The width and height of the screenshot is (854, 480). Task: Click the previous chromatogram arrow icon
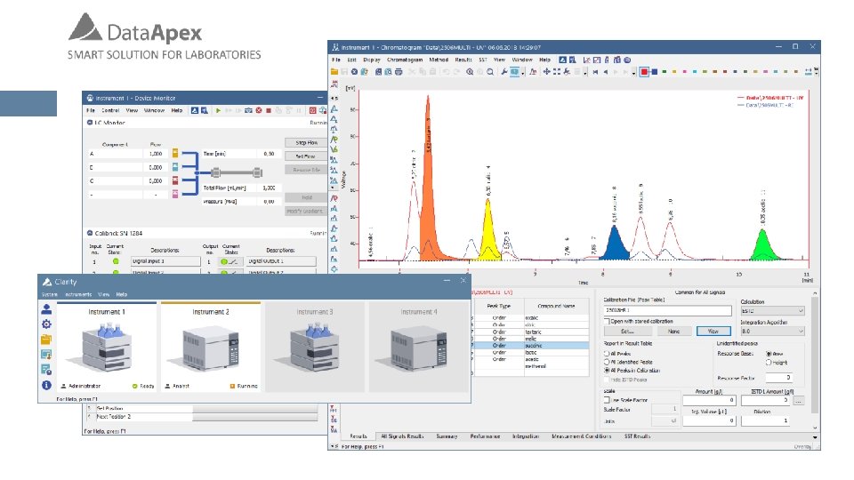pos(605,72)
